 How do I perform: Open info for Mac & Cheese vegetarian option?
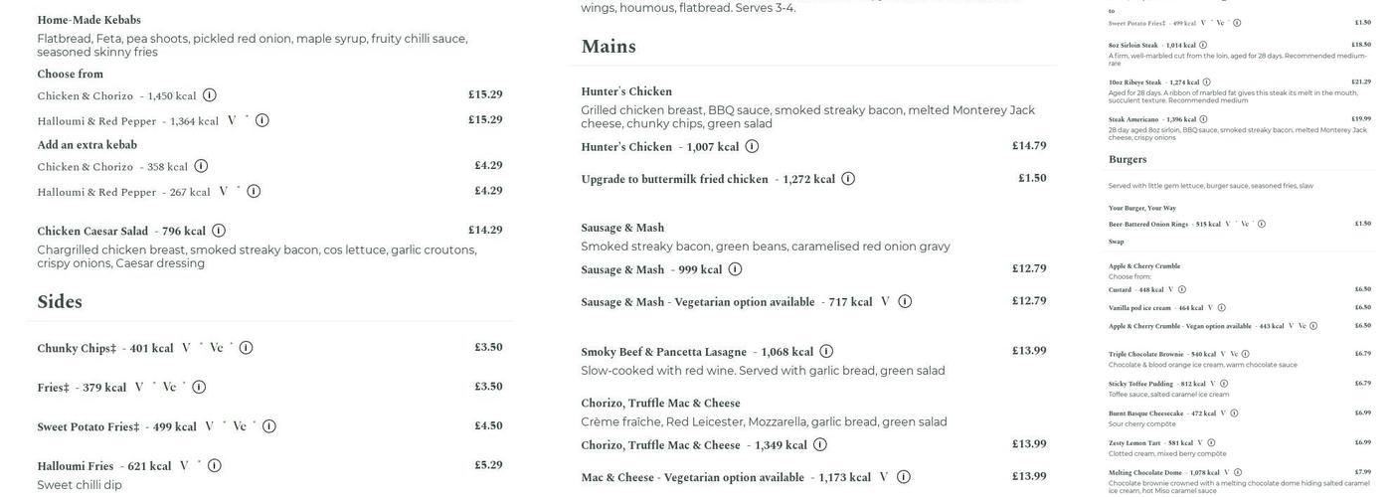904,477
